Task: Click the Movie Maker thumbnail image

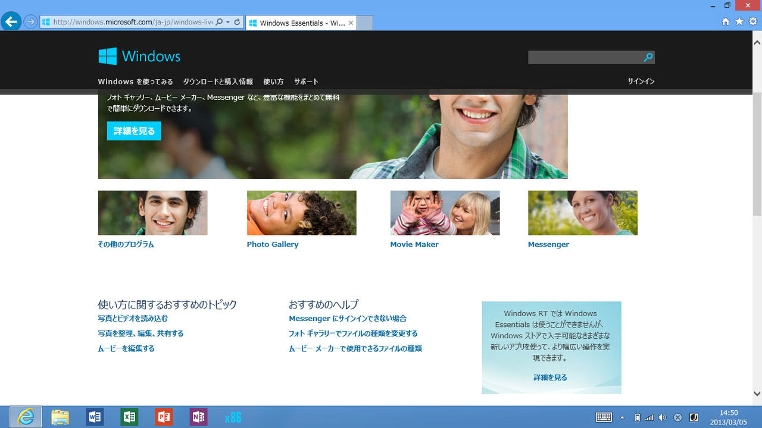Action: [x=445, y=213]
